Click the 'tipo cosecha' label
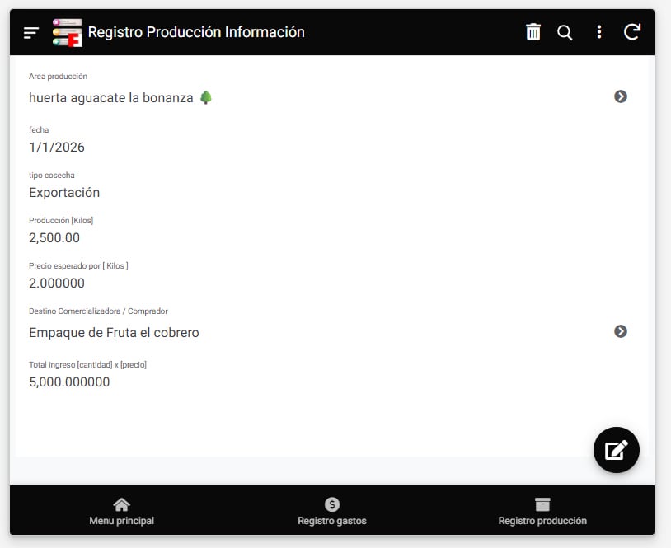This screenshot has height=548, width=671. [x=52, y=176]
